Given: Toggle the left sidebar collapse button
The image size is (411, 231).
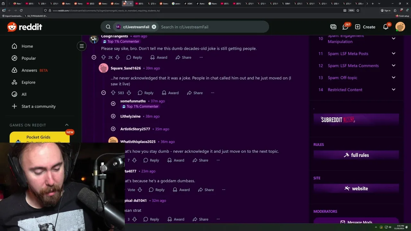Looking at the screenshot, I should pyautogui.click(x=82, y=46).
